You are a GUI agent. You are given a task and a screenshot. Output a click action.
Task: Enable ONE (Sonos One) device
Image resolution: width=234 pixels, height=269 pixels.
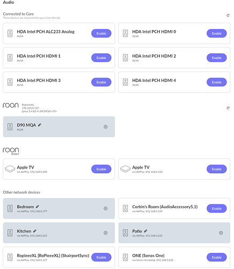pyautogui.click(x=217, y=257)
